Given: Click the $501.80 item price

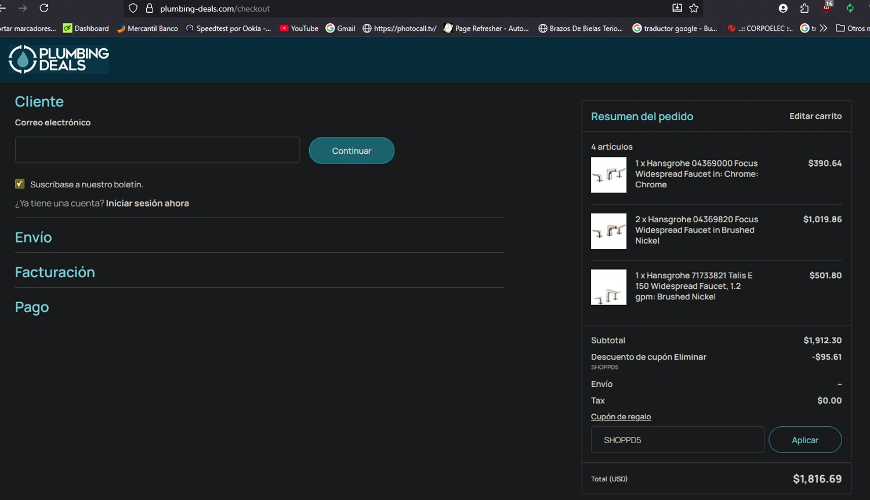Looking at the screenshot, I should [825, 276].
